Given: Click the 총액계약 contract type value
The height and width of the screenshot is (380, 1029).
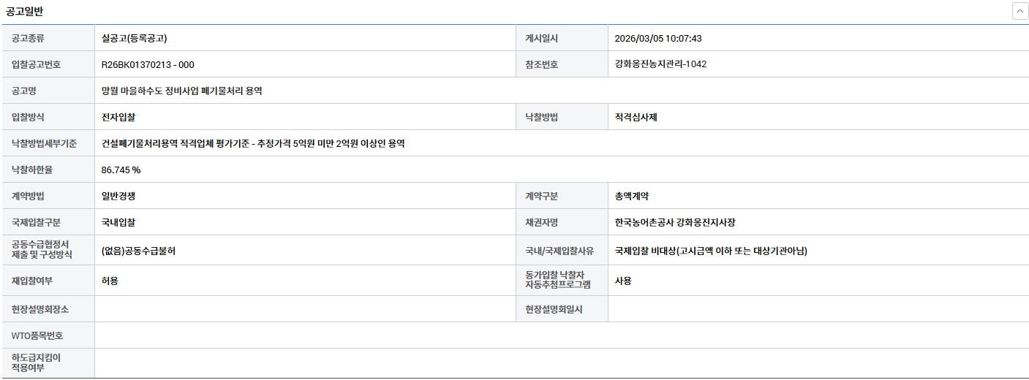Looking at the screenshot, I should coord(632,196).
